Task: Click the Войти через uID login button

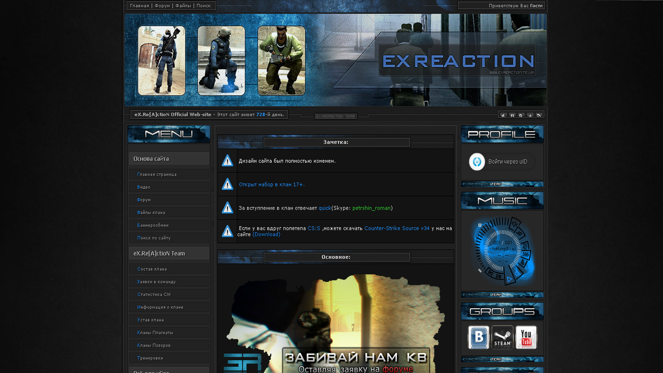Action: pyautogui.click(x=502, y=162)
